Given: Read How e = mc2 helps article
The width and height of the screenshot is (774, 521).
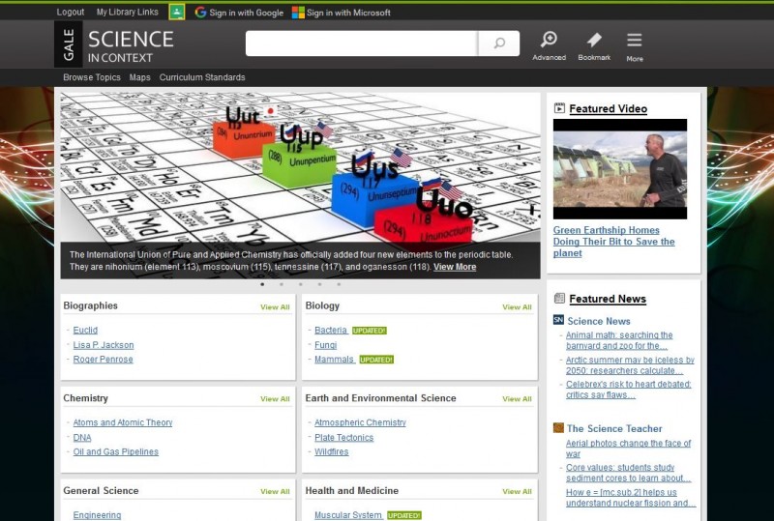Looking at the screenshot, I should tap(631, 497).
